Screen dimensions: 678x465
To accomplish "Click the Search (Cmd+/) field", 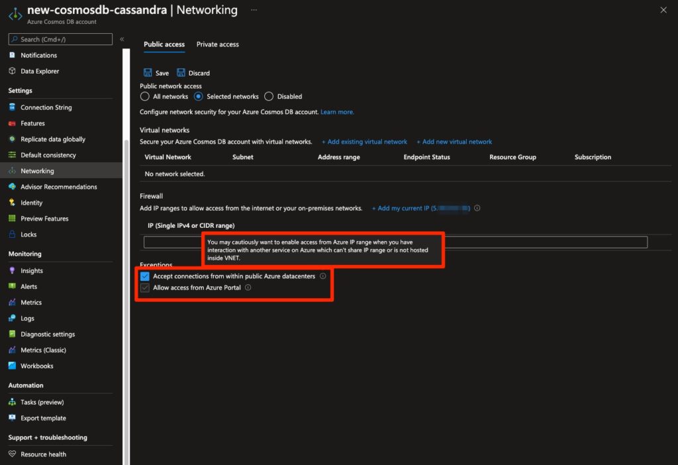I will click(x=60, y=39).
